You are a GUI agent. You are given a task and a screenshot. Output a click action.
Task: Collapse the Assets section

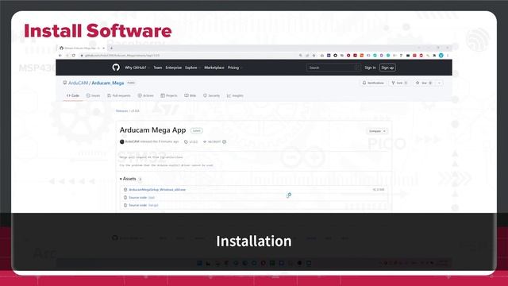coord(128,179)
